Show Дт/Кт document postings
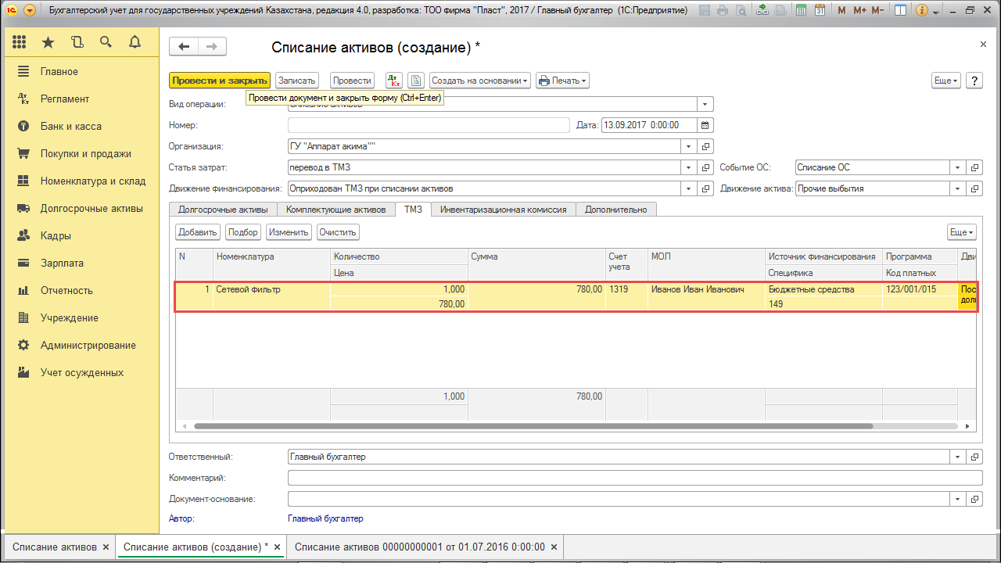Screen dimensions: 1001x563 pyautogui.click(x=394, y=81)
